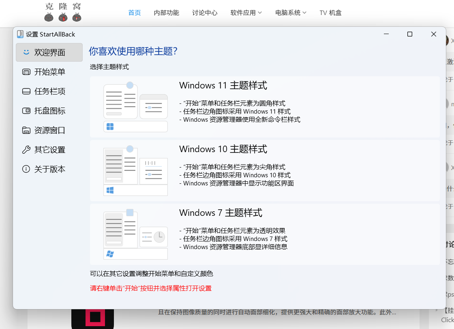Expand the 电脑系统 dropdown menu
Screen dimensions: 454x329
(x=291, y=13)
